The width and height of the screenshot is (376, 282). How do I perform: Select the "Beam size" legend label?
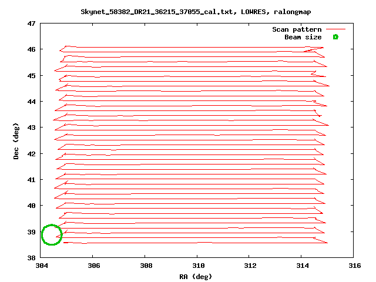(303, 37)
